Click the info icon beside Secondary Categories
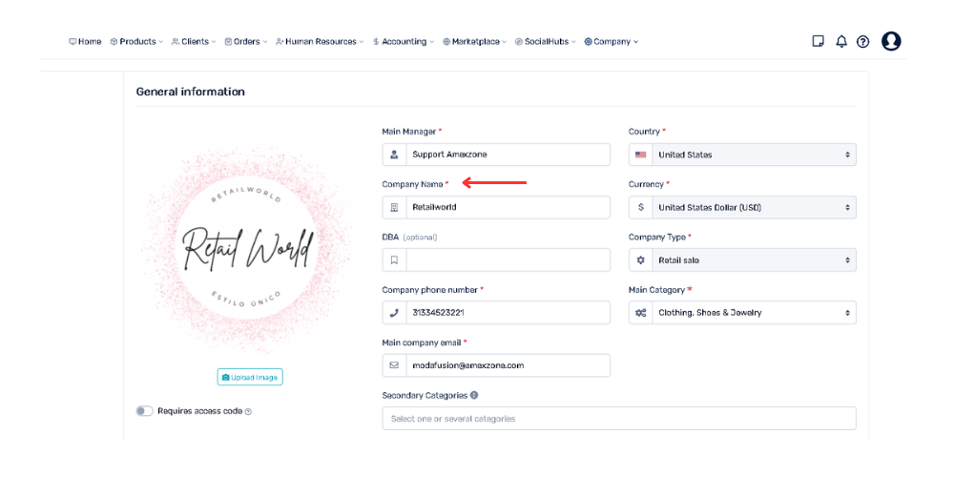Viewport: 954px width, 477px height. point(474,395)
